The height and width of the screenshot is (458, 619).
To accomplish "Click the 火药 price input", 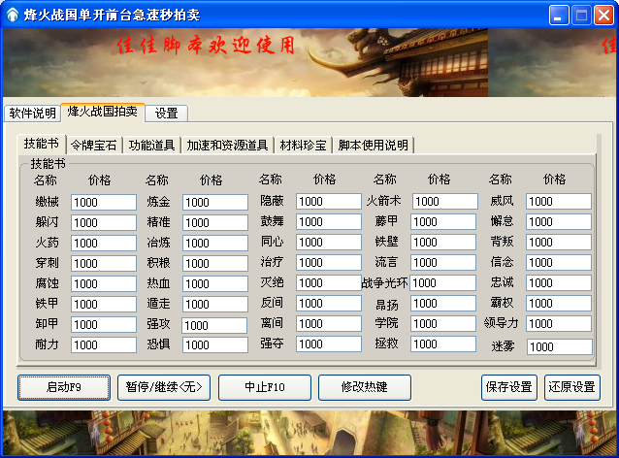I will point(104,243).
